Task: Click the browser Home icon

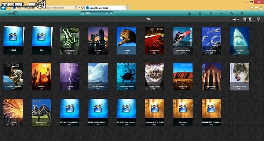Action: [252, 8]
